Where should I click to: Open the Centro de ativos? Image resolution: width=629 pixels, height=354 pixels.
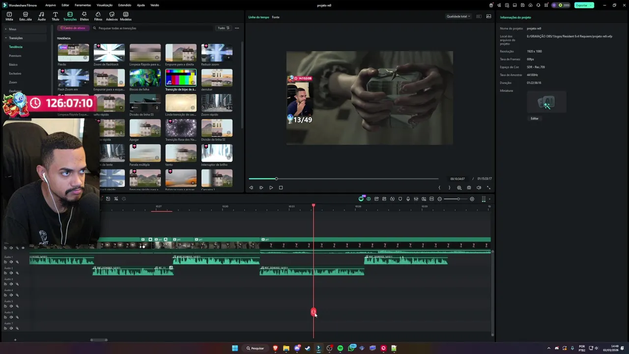tap(73, 28)
